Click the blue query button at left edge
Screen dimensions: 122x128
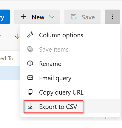click(5, 17)
